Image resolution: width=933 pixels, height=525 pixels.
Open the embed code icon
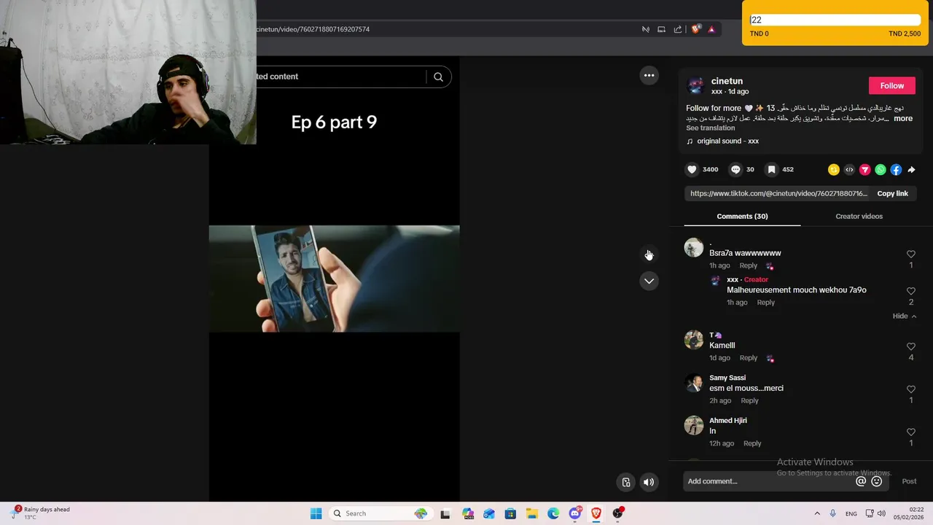(849, 170)
